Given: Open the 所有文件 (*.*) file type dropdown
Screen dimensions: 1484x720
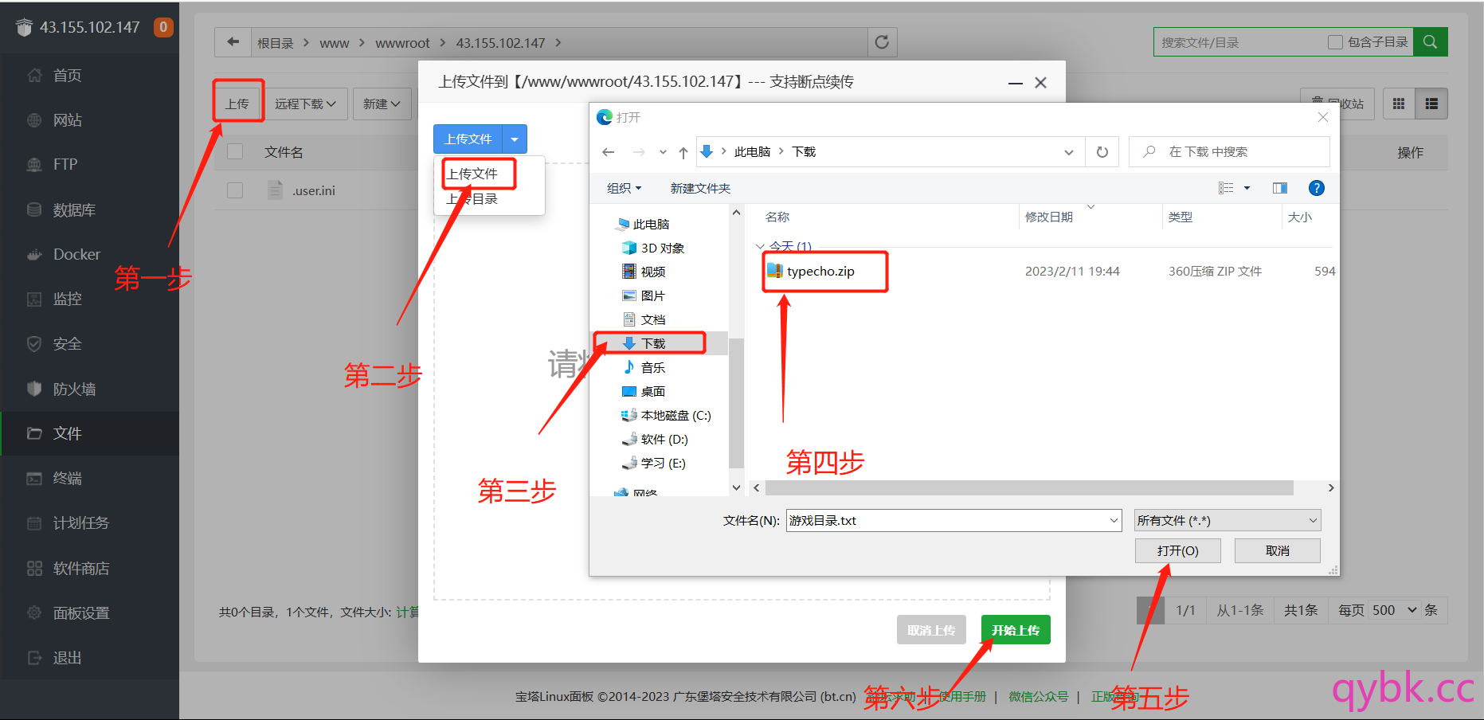Looking at the screenshot, I should 1228,521.
